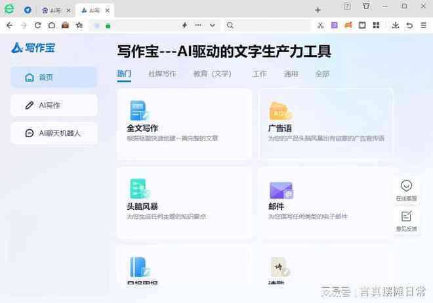The height and width of the screenshot is (303, 433).
Task: Click the green lock security icon
Action: pyautogui.click(x=108, y=26)
